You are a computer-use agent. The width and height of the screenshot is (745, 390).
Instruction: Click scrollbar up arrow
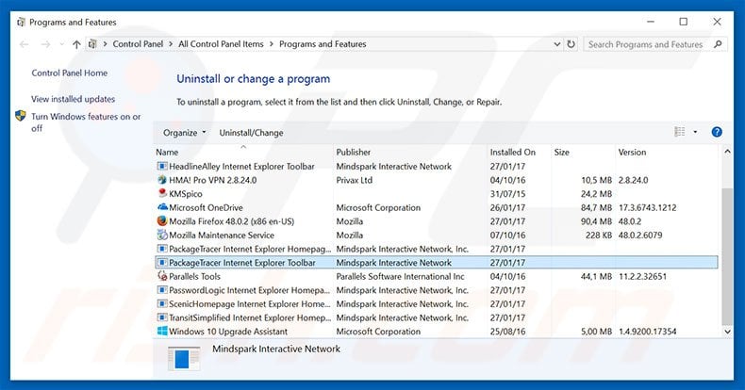click(727, 152)
